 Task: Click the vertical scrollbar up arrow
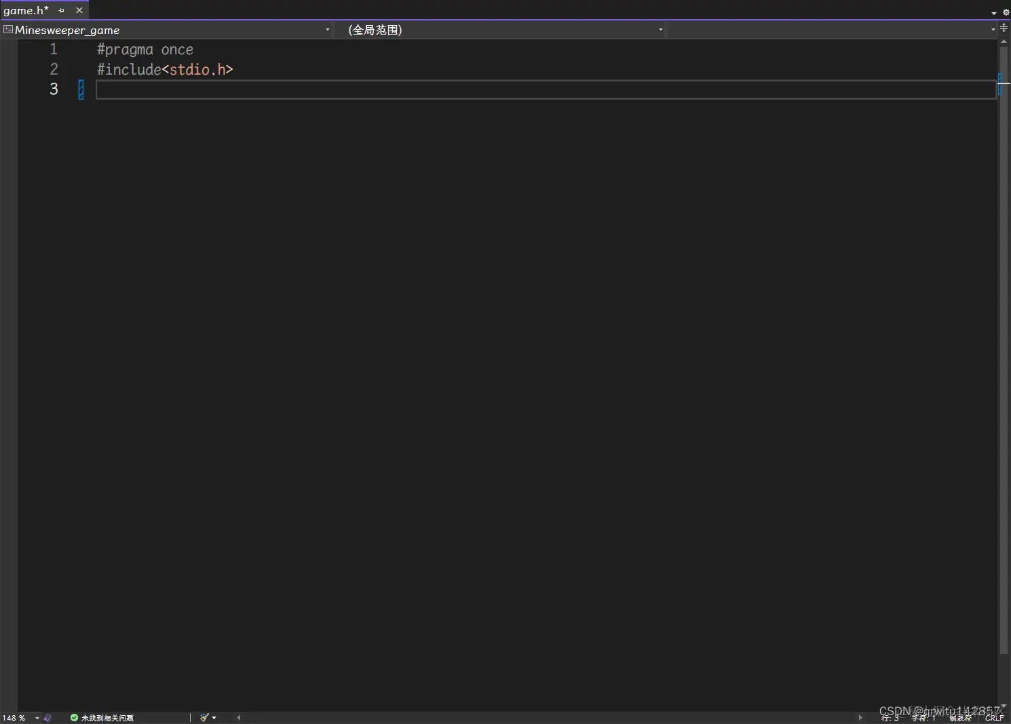click(1004, 42)
